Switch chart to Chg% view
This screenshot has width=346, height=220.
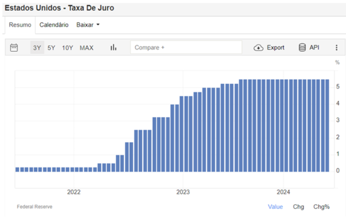321,207
